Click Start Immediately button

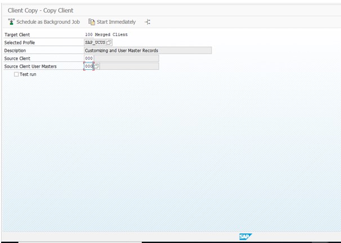(x=112, y=22)
